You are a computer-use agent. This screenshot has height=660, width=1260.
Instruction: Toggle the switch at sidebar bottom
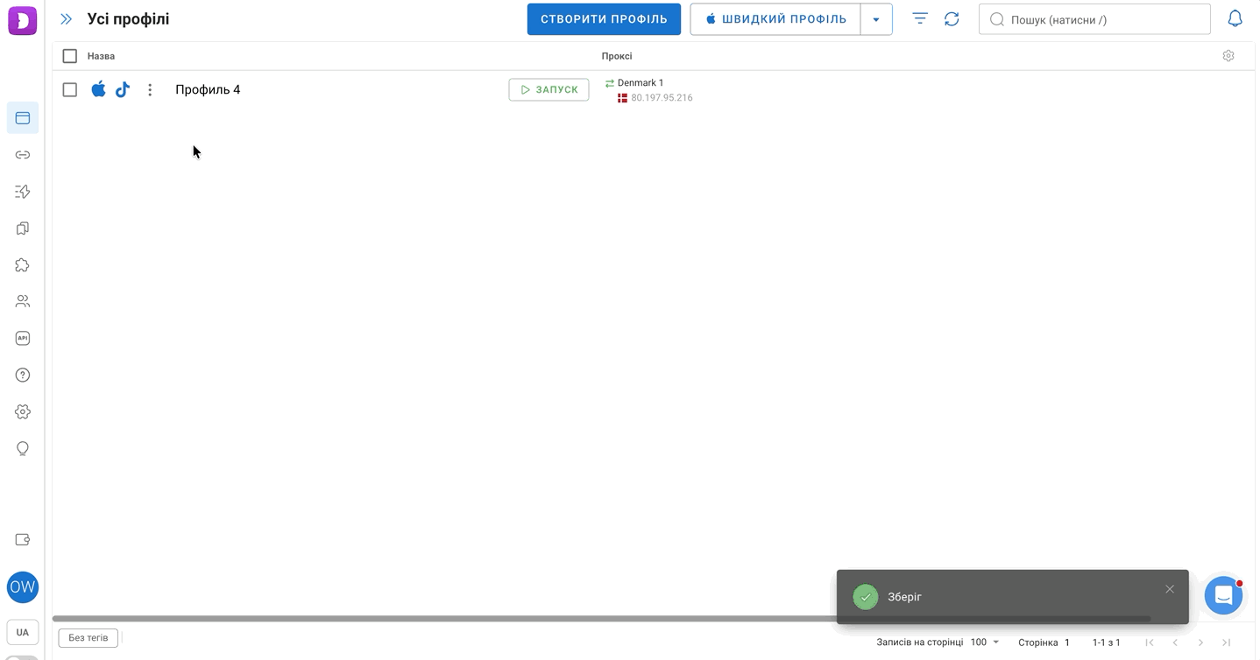click(x=23, y=656)
